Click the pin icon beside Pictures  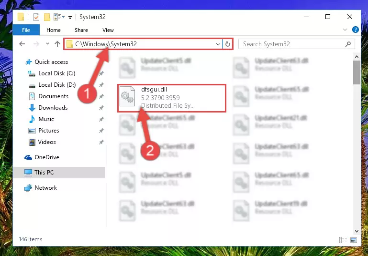click(x=101, y=131)
